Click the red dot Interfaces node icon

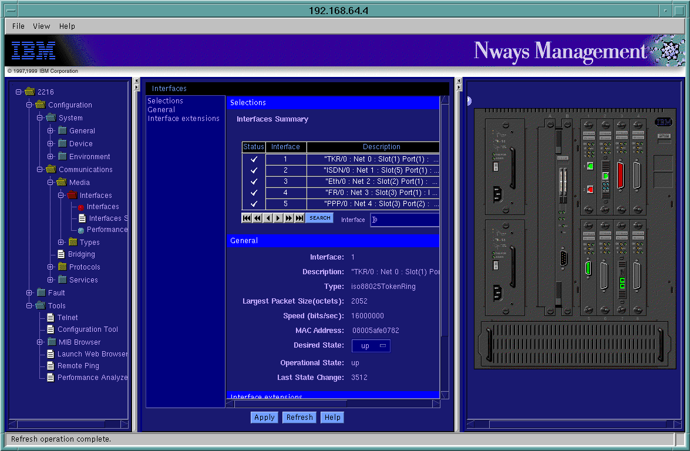tap(82, 207)
